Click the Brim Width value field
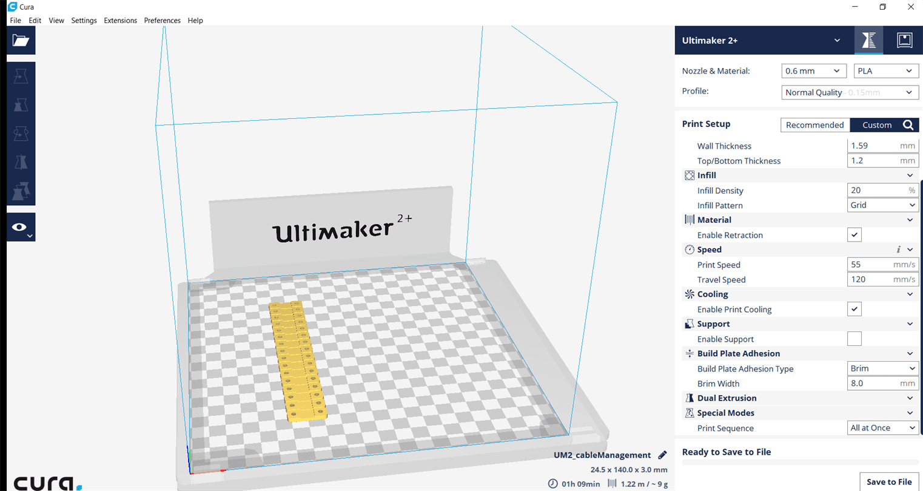Image resolution: width=923 pixels, height=491 pixels. (x=883, y=384)
